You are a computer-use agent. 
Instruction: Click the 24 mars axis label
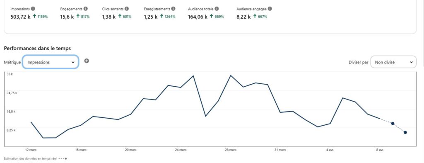(x=181, y=150)
